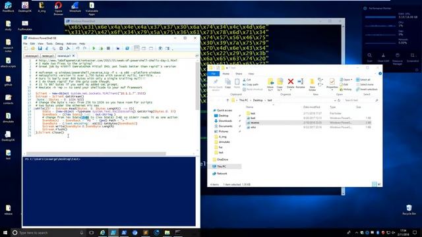Click Task View icon on taskbar

(x=92, y=232)
